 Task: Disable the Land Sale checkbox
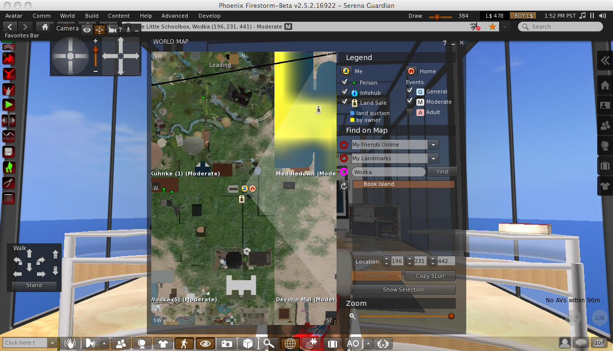345,102
